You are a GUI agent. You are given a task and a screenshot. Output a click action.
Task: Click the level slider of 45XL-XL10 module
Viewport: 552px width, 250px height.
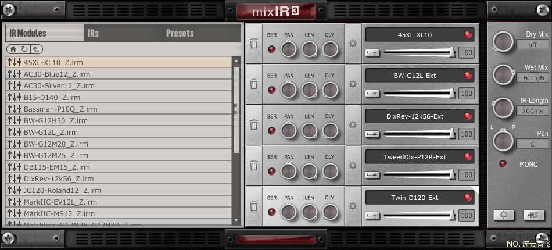click(420, 53)
